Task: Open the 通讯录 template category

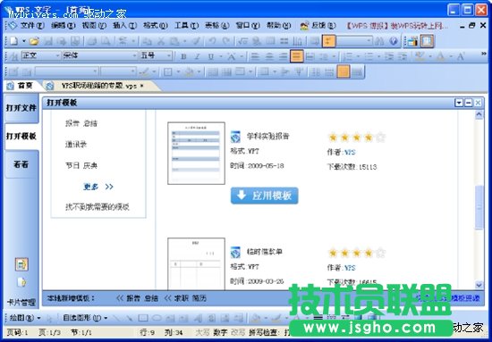Action: pos(76,145)
